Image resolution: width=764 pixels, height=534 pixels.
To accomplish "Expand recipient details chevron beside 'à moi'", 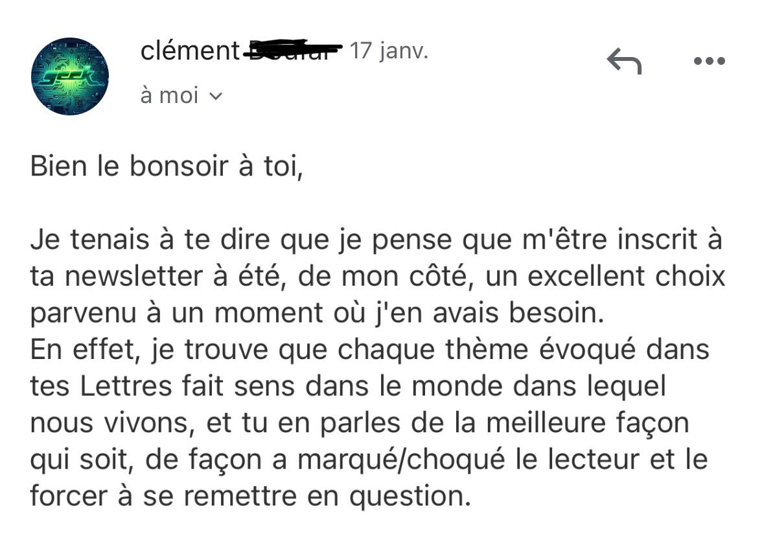I will point(216,97).
